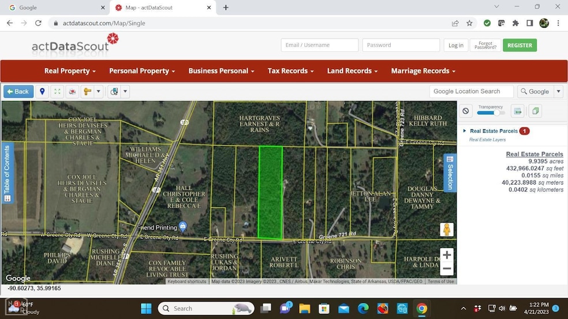Click the green 3D box layers icon
This screenshot has height=319, width=568.
click(x=535, y=111)
